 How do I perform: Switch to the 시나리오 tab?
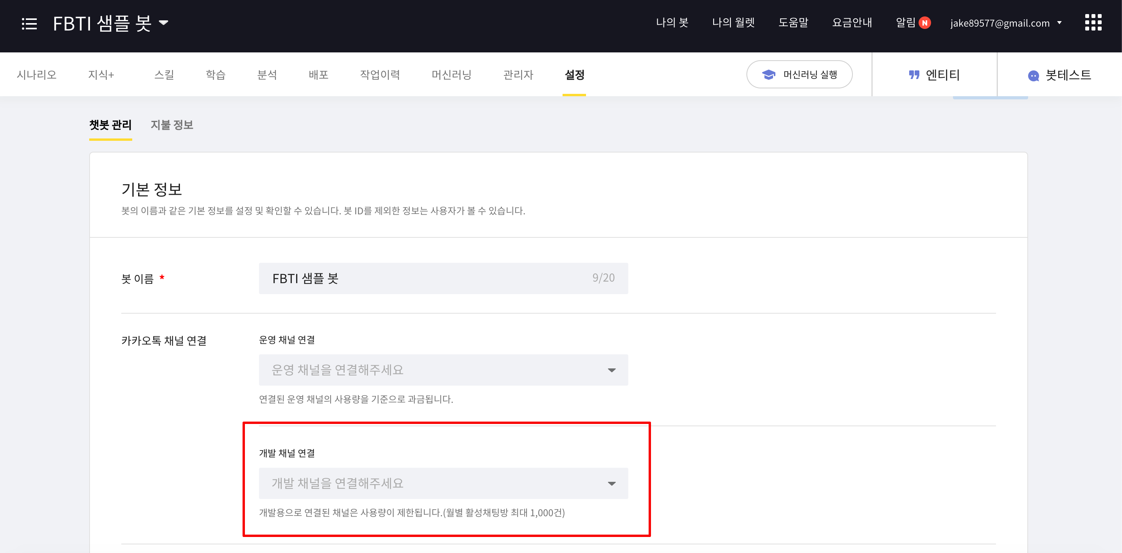37,75
